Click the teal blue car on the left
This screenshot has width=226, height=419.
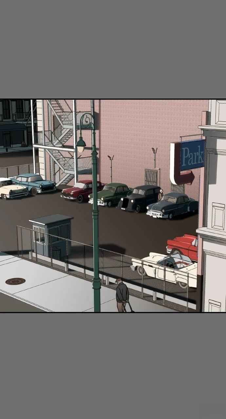(34, 183)
